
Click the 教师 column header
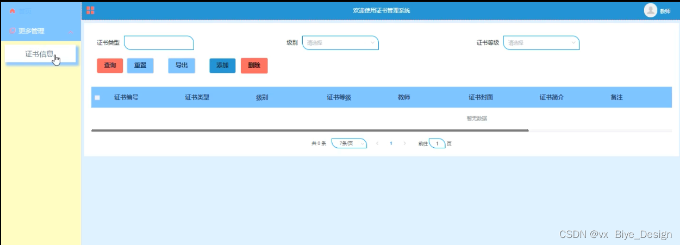point(404,98)
